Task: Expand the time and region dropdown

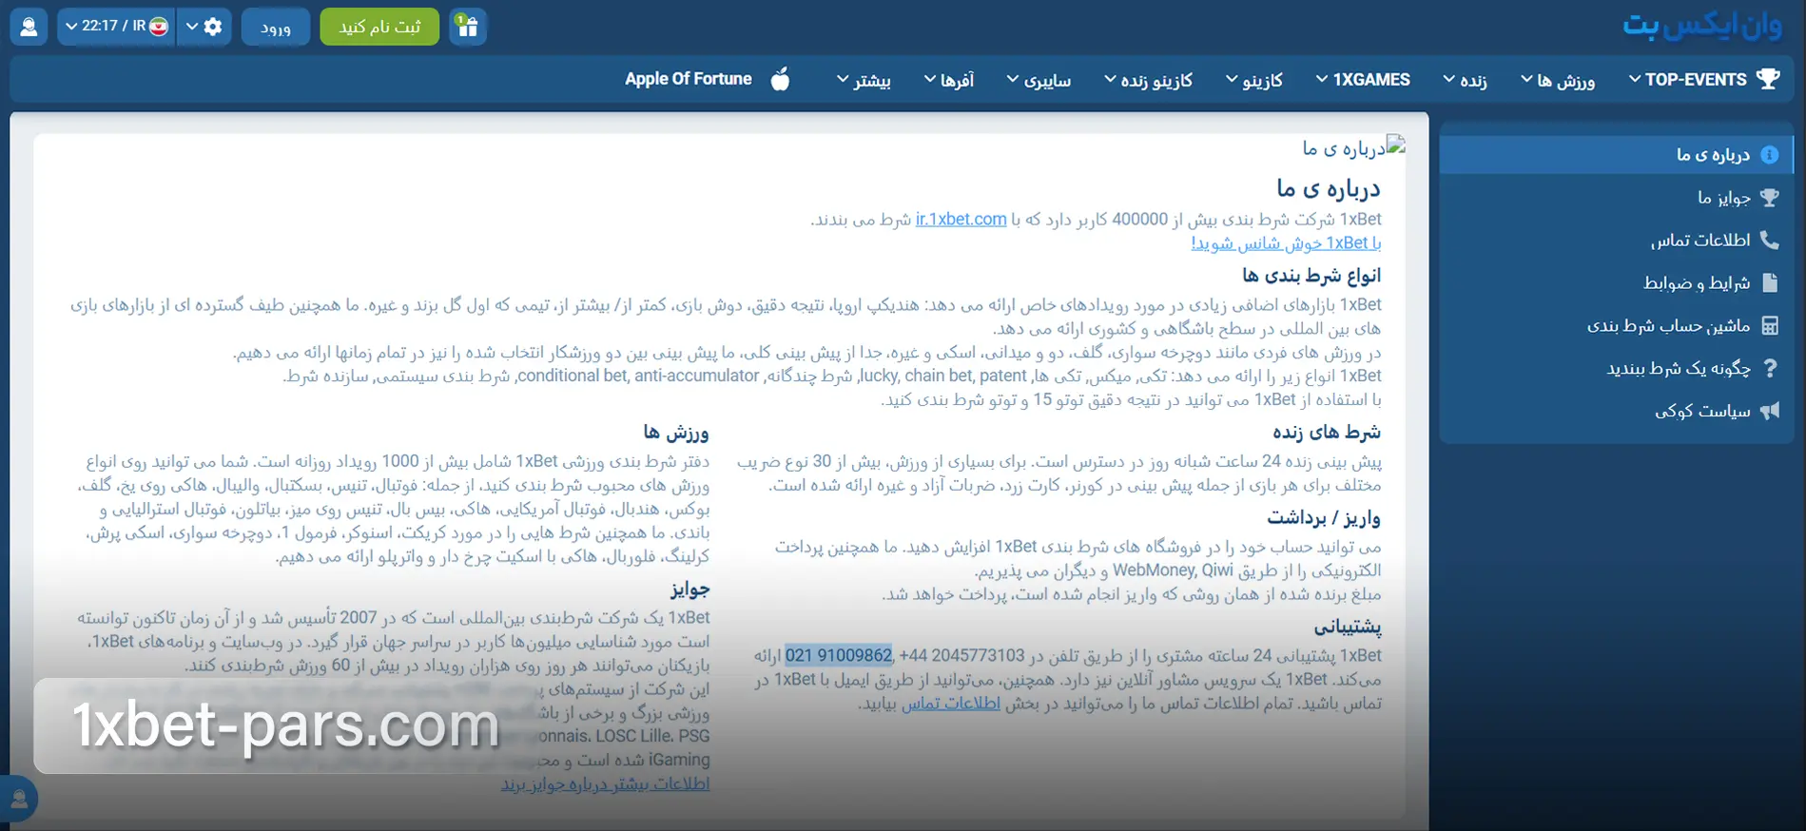Action: click(116, 26)
